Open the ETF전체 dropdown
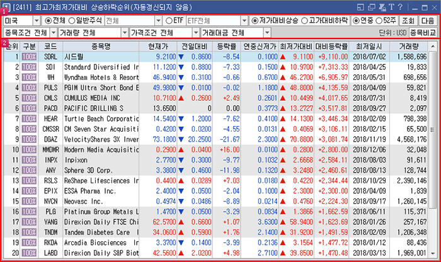 [244, 21]
